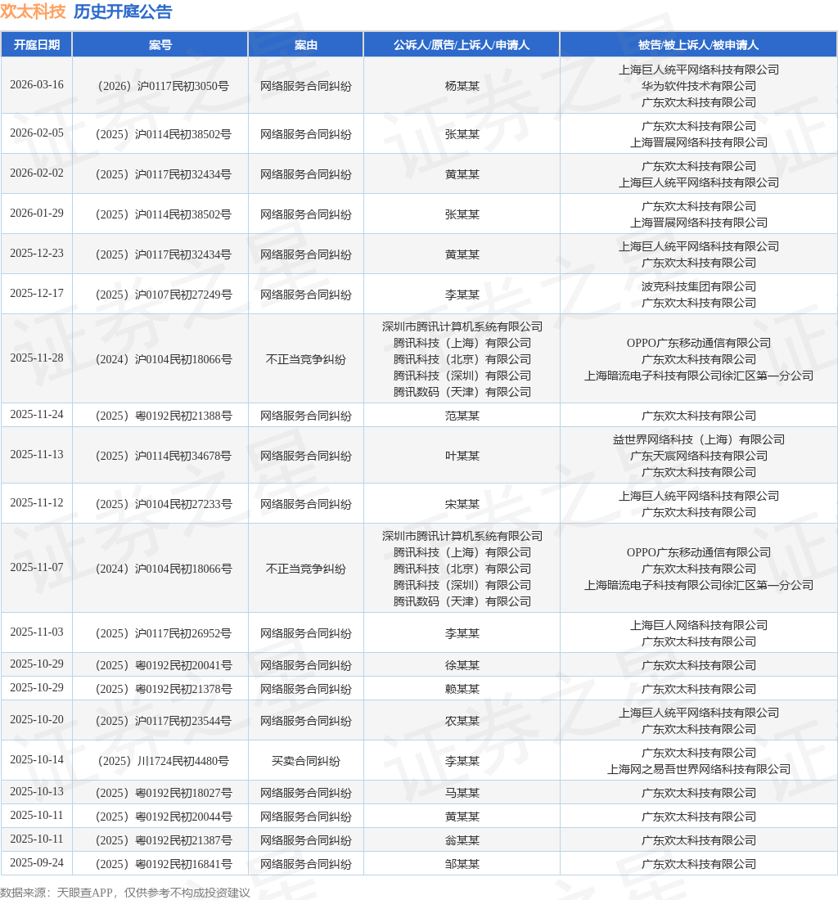Image resolution: width=838 pixels, height=900 pixels.
Task: Click the date 2026-02-05
Action: (x=37, y=133)
